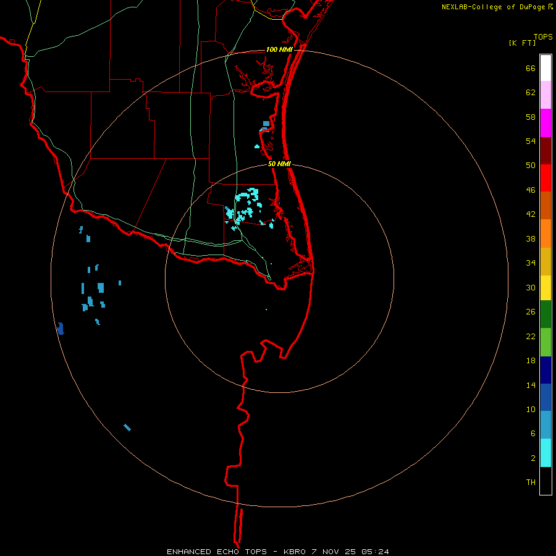
Task: Click the legend value 54
Action: point(531,141)
